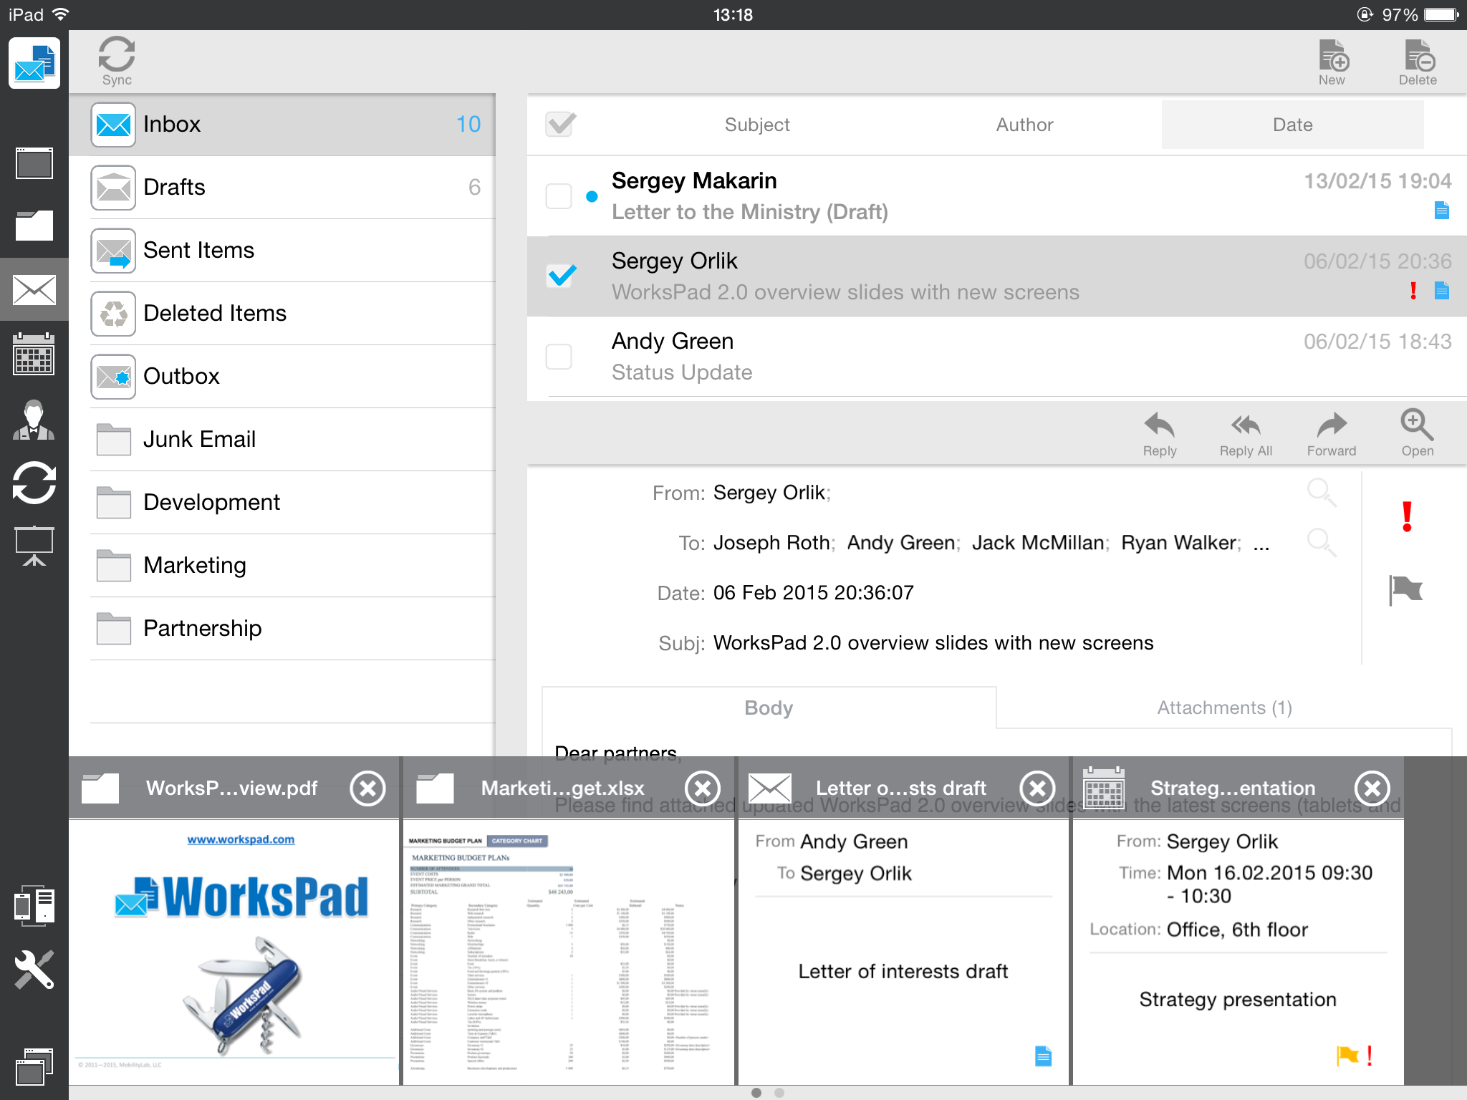Jump to second page using pagination dots
This screenshot has height=1100, width=1467.
tap(778, 1094)
